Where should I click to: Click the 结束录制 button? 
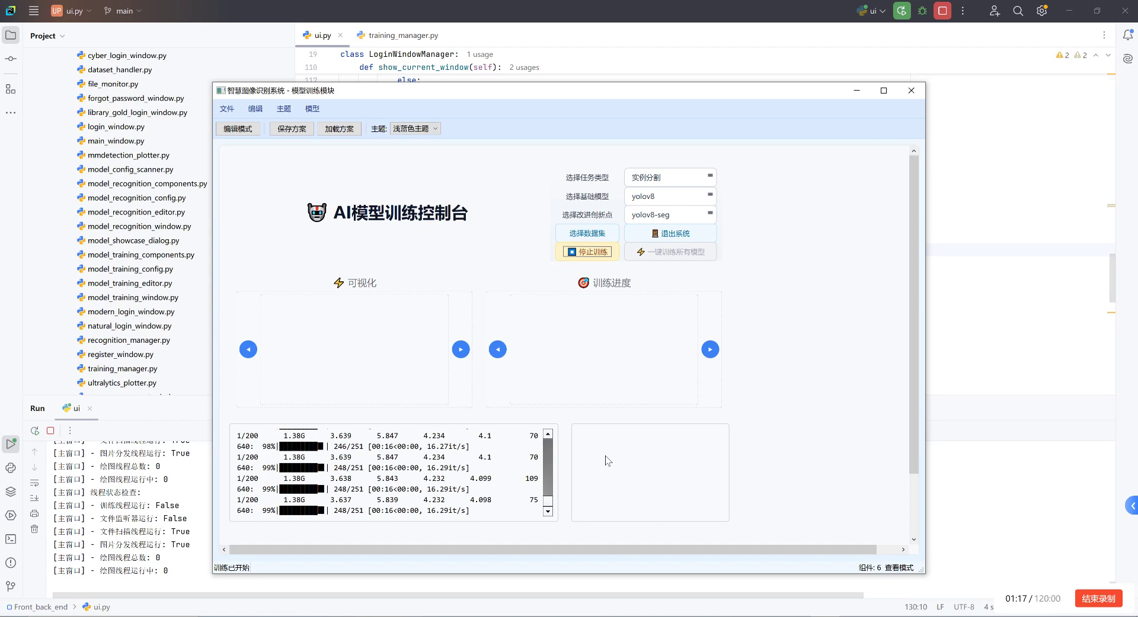pyautogui.click(x=1098, y=598)
